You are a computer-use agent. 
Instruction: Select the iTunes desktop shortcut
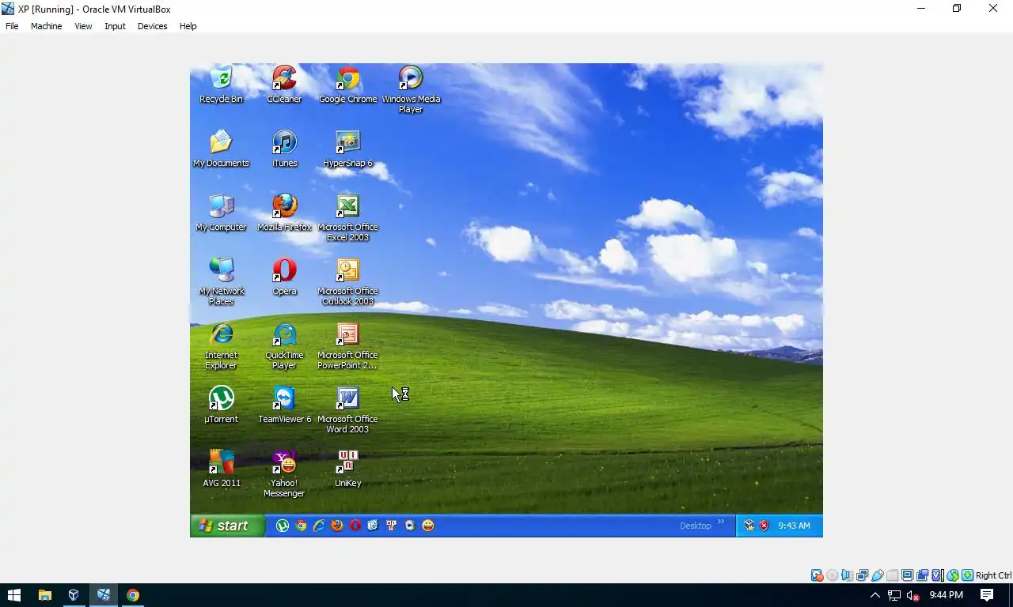[x=284, y=149]
